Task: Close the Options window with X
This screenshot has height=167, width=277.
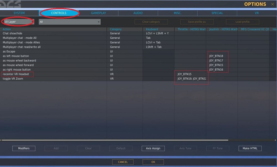Action: [x=272, y=4]
